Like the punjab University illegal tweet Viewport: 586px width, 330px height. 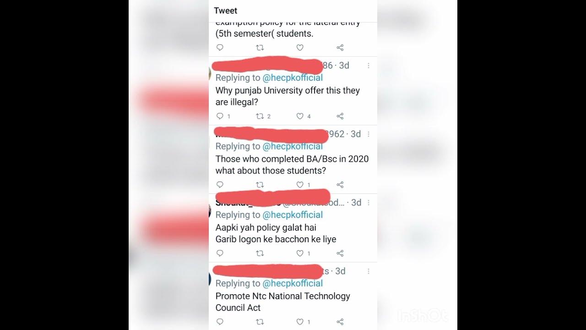pyautogui.click(x=300, y=116)
